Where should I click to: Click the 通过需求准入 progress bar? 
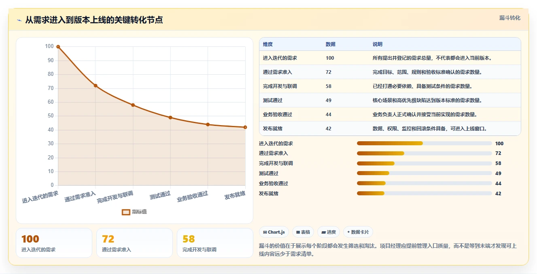(x=425, y=153)
